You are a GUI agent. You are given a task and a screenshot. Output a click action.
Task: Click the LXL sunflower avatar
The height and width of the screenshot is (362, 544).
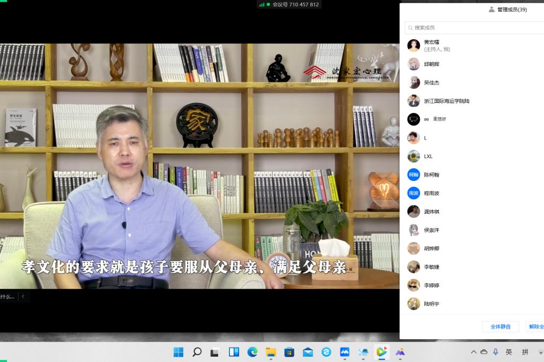click(413, 156)
